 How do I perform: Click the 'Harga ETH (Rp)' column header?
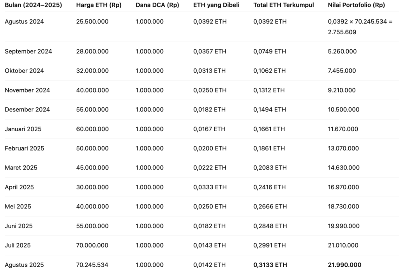[x=99, y=5]
